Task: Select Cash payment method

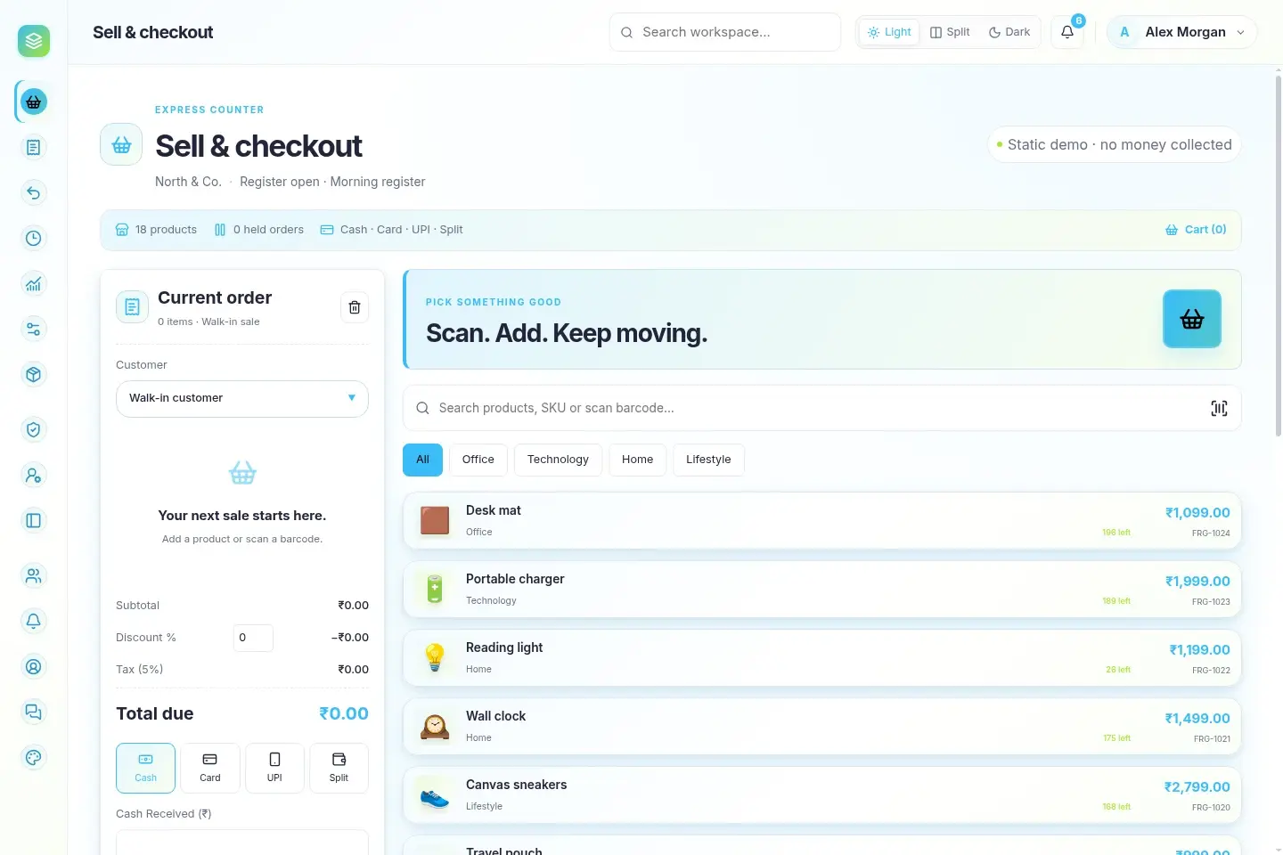Action: pyautogui.click(x=145, y=768)
